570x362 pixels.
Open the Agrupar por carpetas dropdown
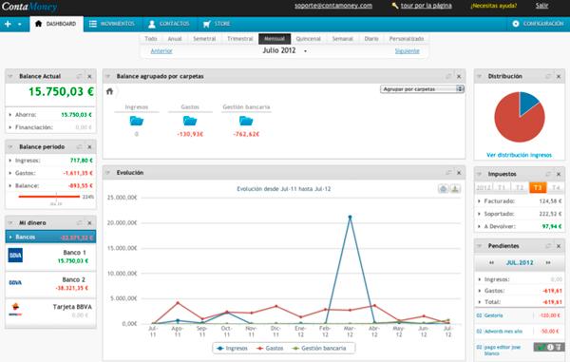coord(422,89)
